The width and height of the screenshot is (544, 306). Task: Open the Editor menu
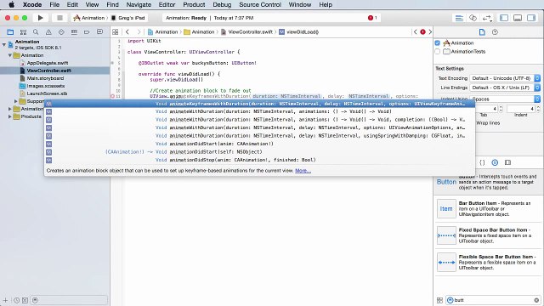point(167,4)
